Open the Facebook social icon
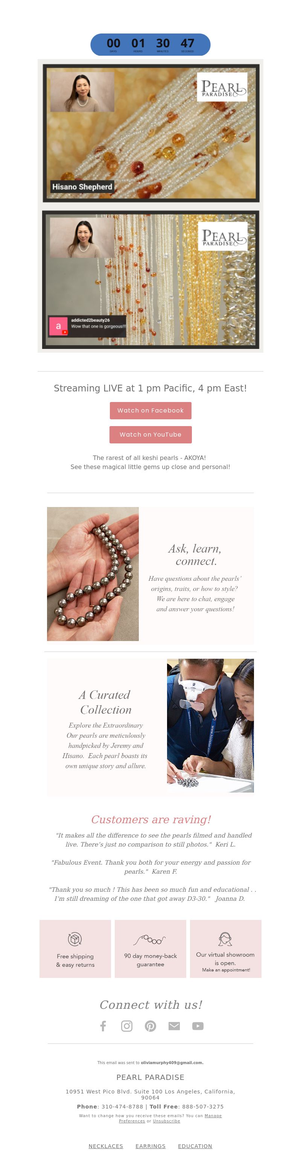 click(103, 1026)
